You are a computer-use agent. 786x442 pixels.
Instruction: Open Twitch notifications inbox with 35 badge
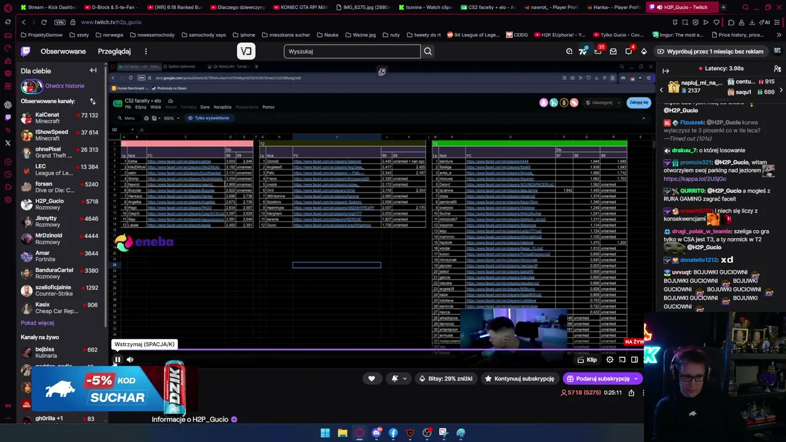(x=598, y=52)
